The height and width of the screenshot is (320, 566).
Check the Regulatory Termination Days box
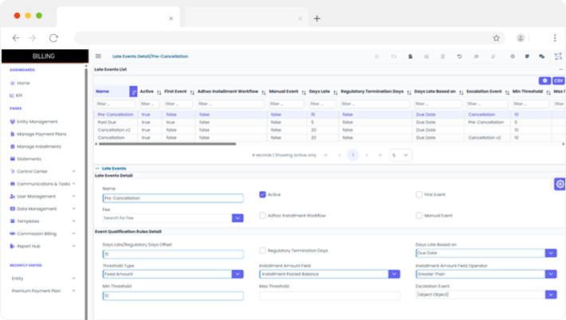(262, 251)
